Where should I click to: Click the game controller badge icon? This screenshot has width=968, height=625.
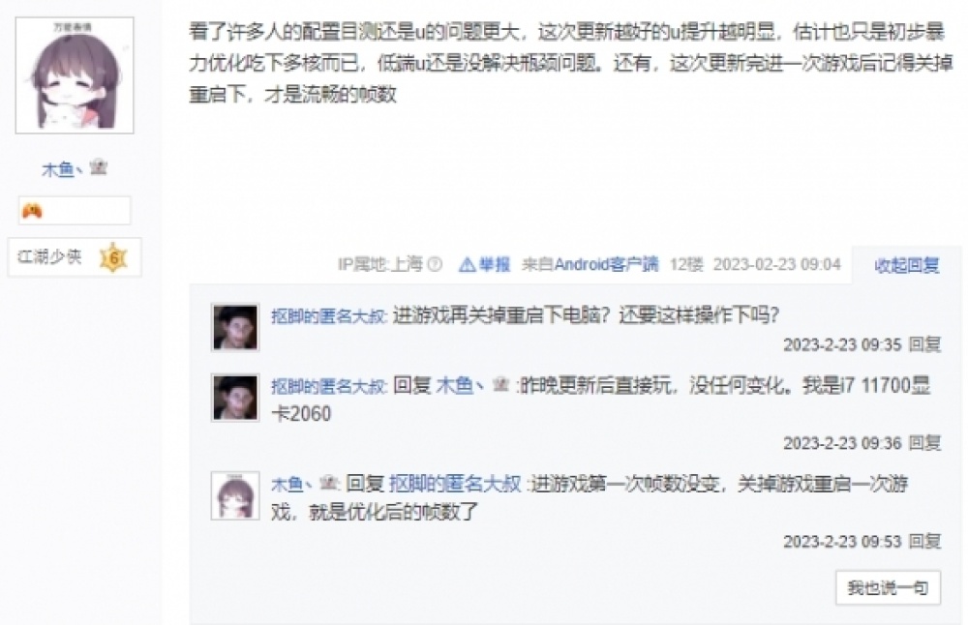32,211
